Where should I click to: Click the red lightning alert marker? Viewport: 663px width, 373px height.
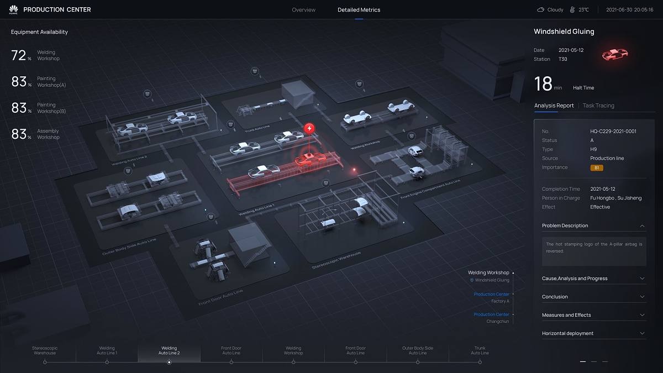(309, 128)
